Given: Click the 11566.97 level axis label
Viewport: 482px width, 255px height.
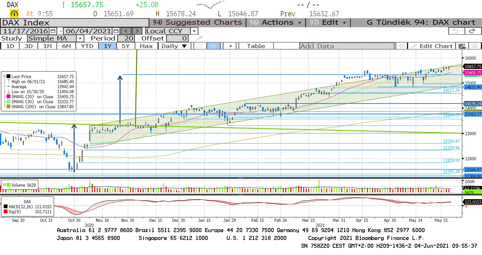Looking at the screenshot, I should 473,170.
